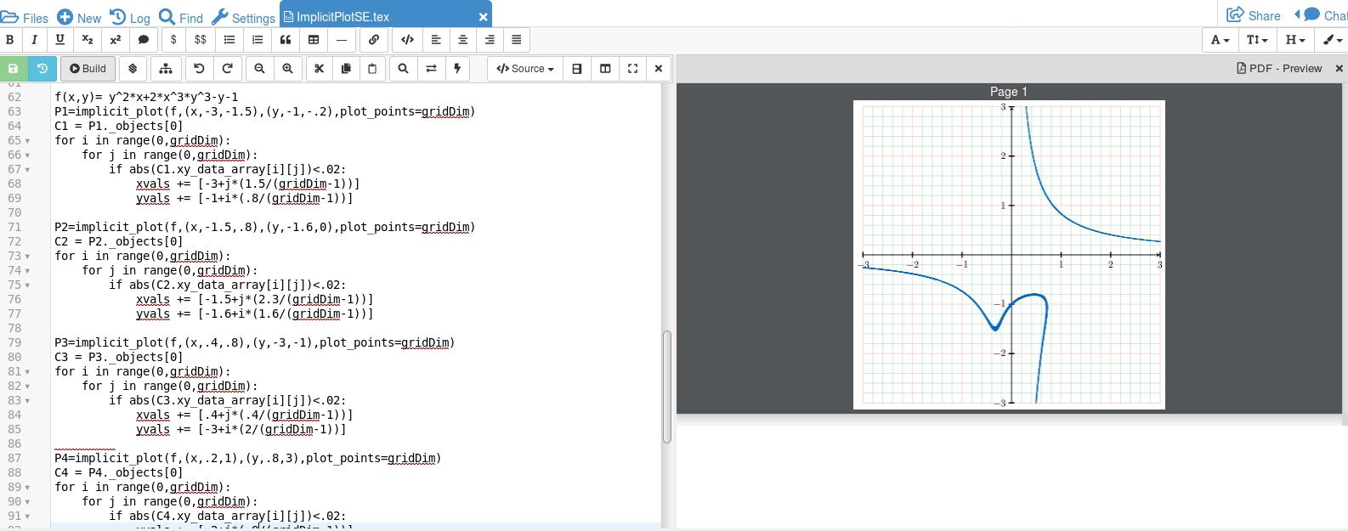Open the New file page
Image resolution: width=1348 pixels, height=531 pixels.
[x=79, y=17]
